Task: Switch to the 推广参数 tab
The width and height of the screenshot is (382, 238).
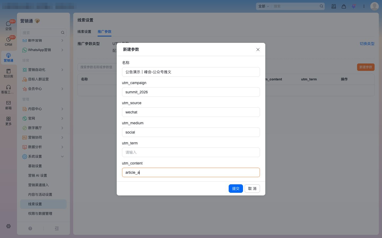Action: tap(105, 32)
